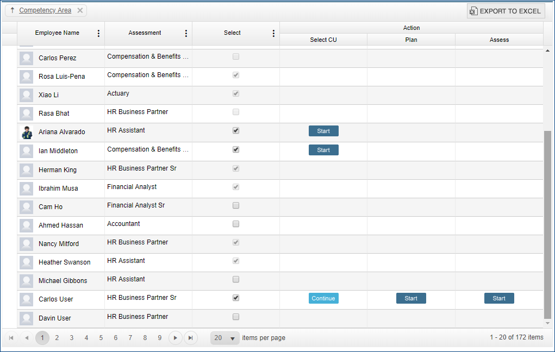This screenshot has height=352, width=555.
Task: Switch to page 5 of the grid
Action: tap(101, 337)
